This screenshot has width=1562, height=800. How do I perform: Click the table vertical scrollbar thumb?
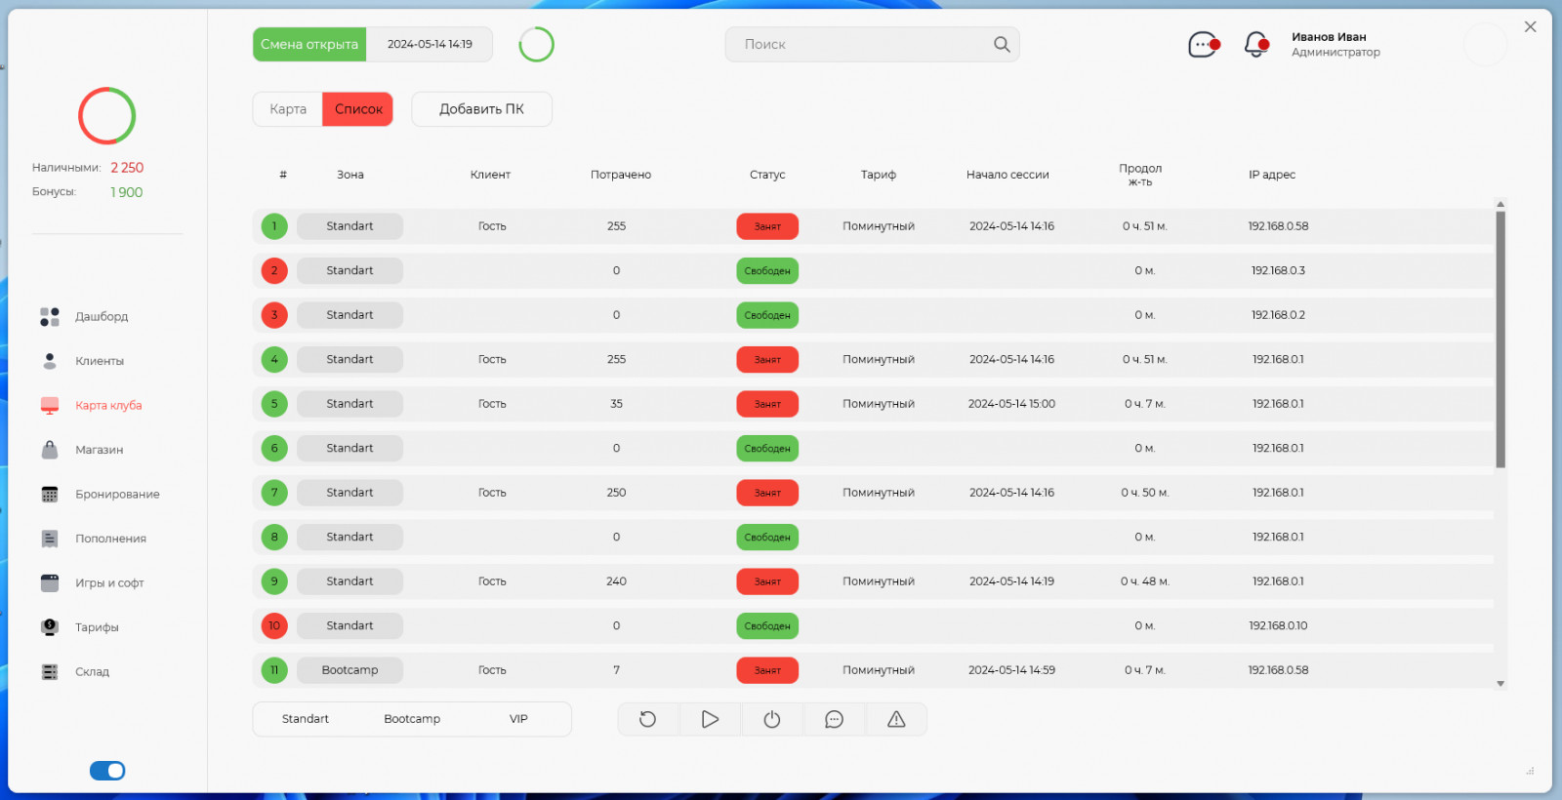click(x=1500, y=340)
